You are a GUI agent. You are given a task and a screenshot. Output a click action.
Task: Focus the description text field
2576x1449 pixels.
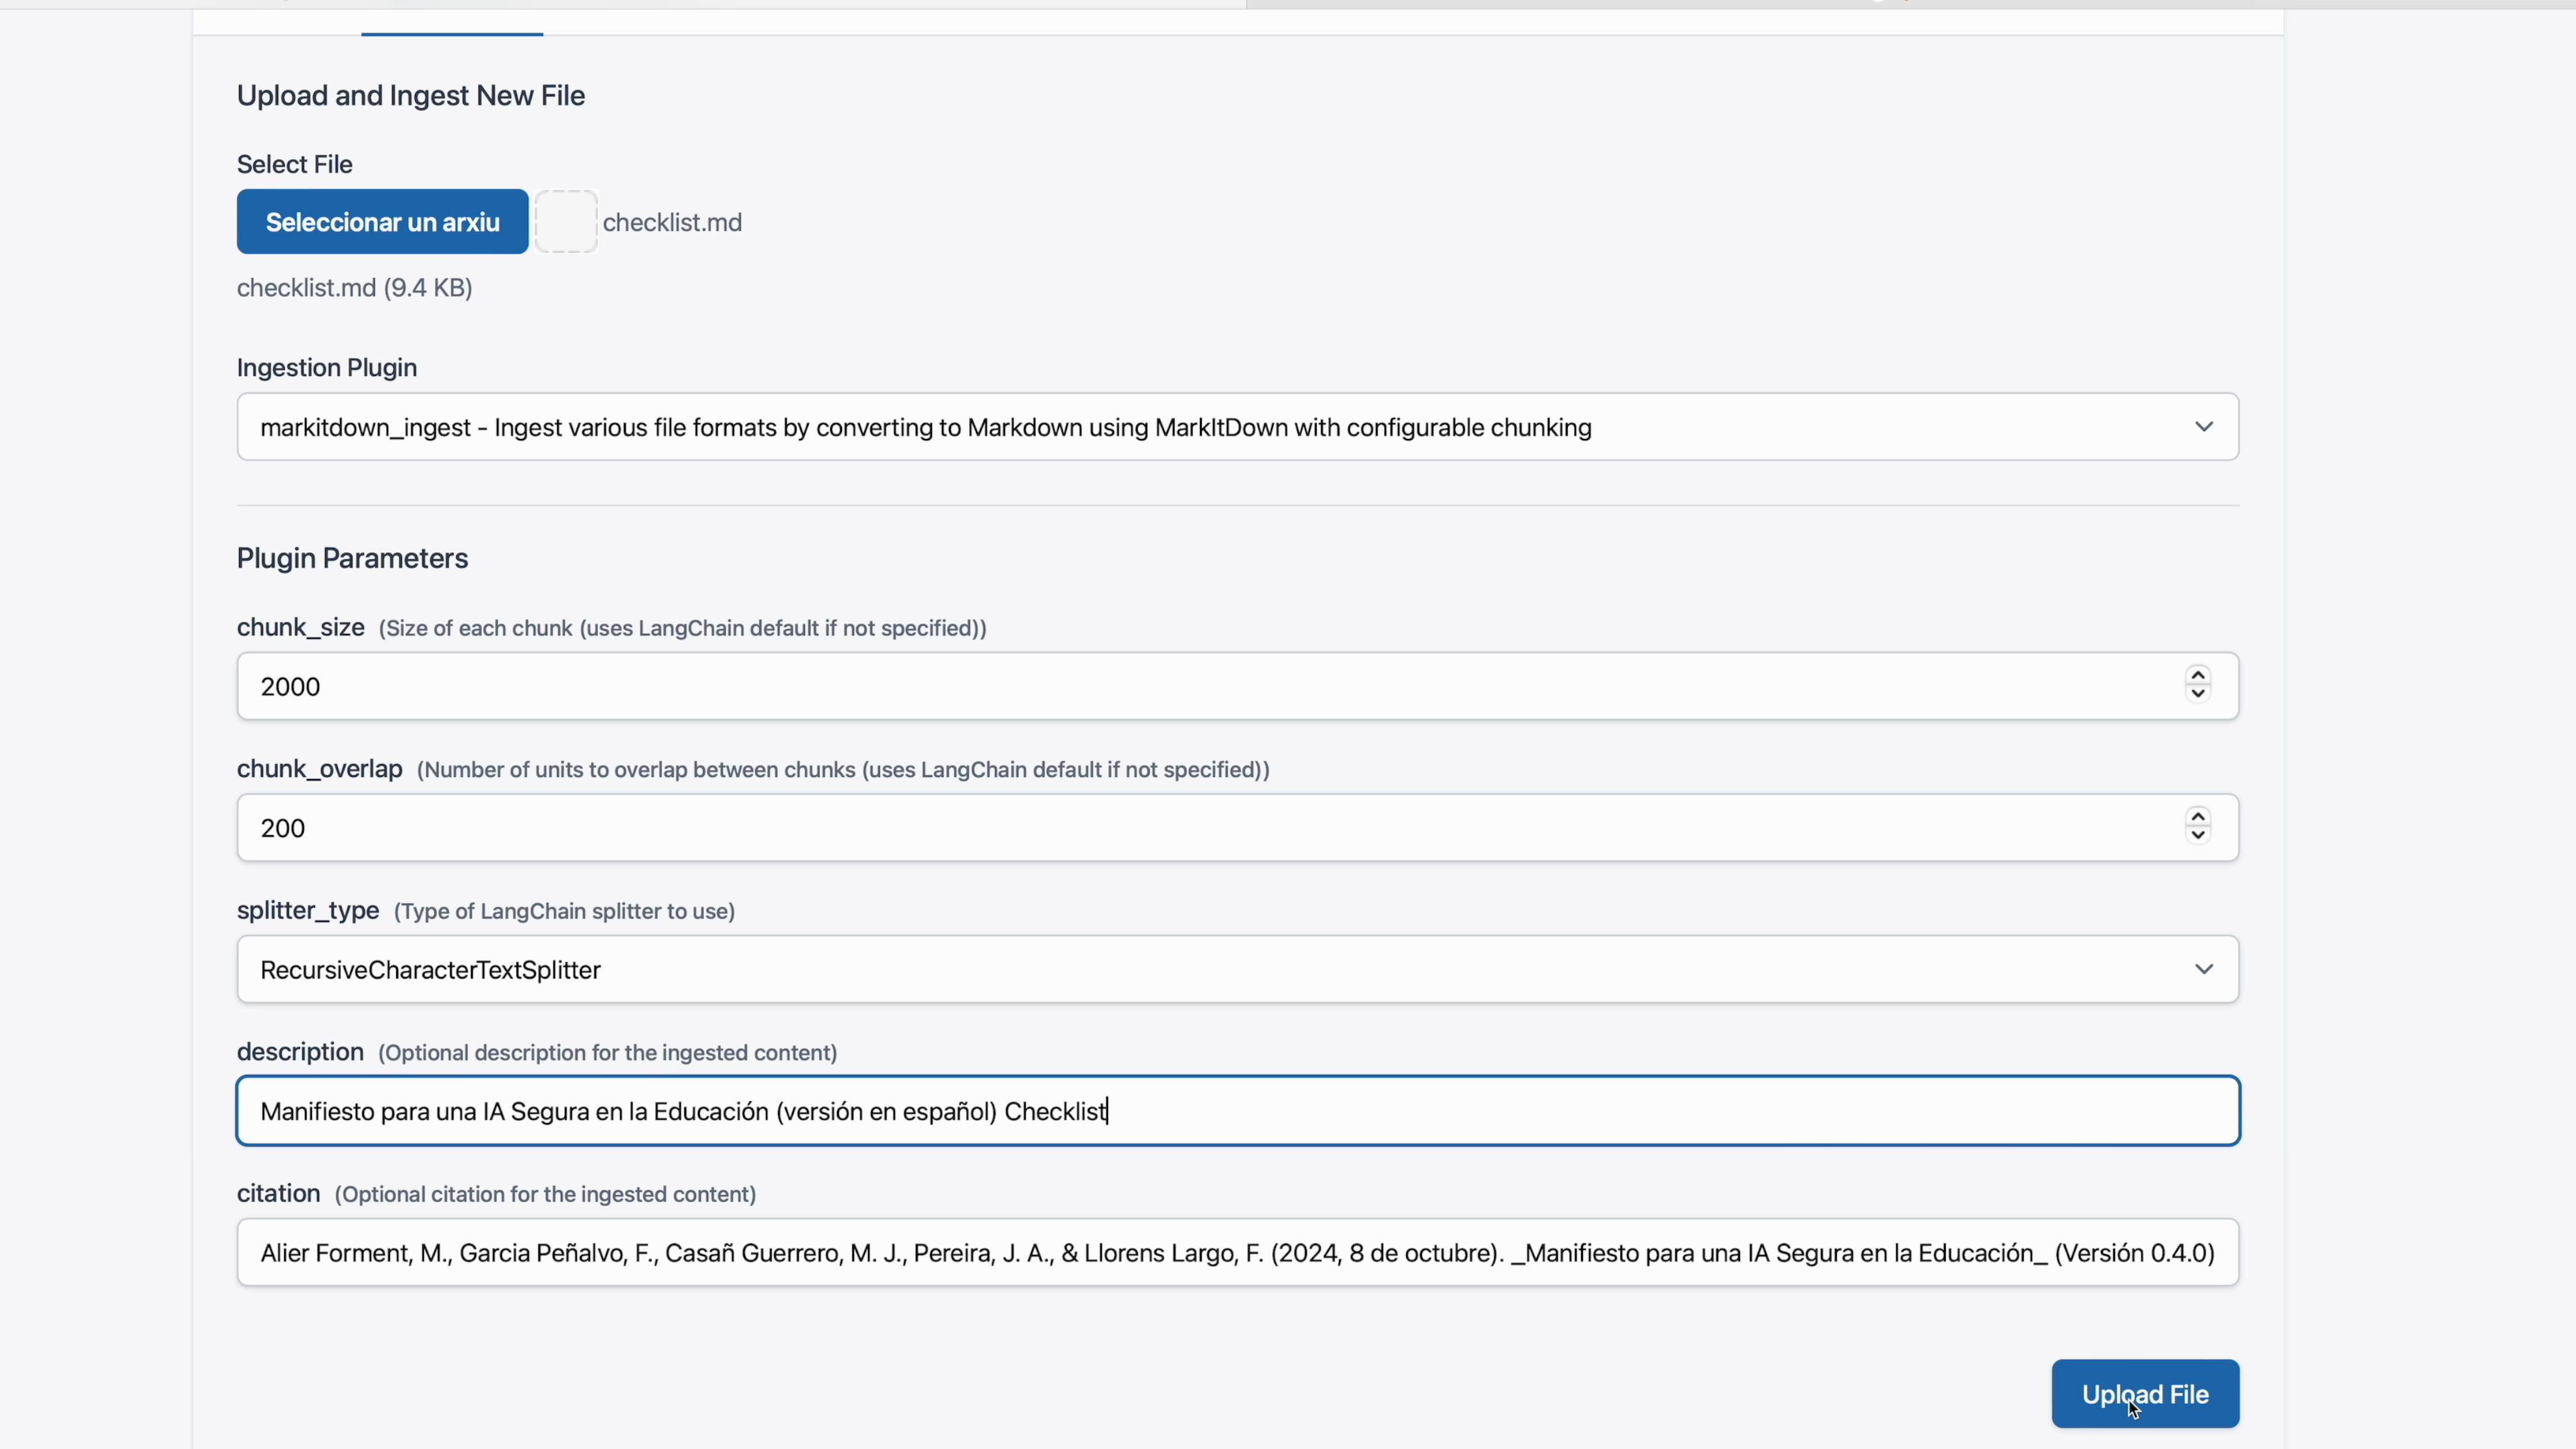(1237, 1111)
